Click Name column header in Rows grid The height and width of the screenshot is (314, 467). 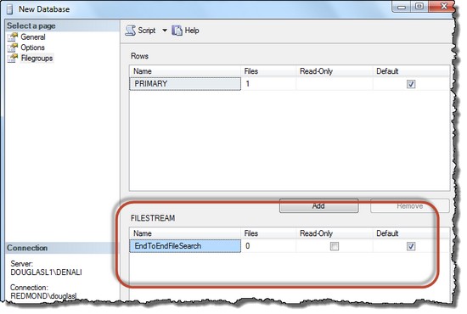click(x=185, y=71)
